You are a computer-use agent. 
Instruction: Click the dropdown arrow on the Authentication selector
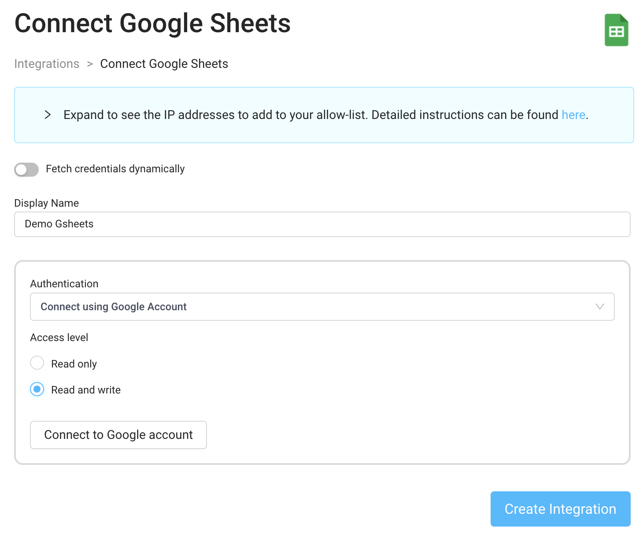pos(599,307)
